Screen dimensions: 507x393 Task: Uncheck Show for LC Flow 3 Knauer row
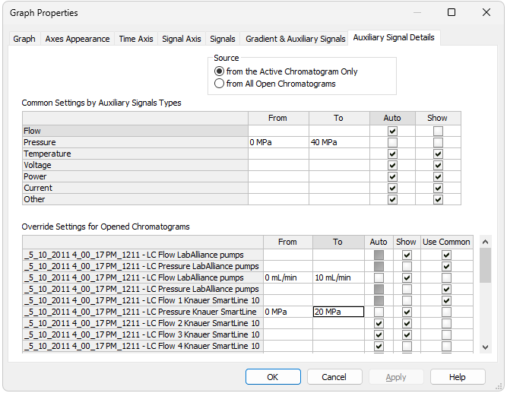407,334
